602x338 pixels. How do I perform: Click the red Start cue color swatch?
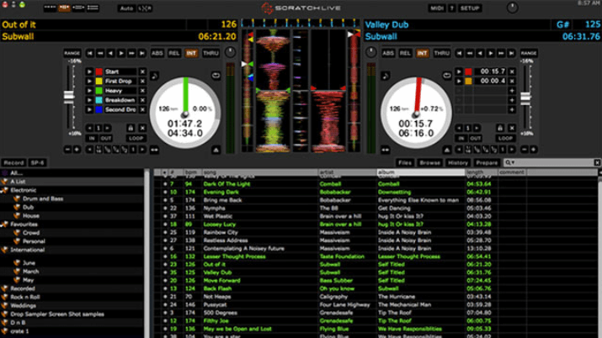click(x=99, y=71)
